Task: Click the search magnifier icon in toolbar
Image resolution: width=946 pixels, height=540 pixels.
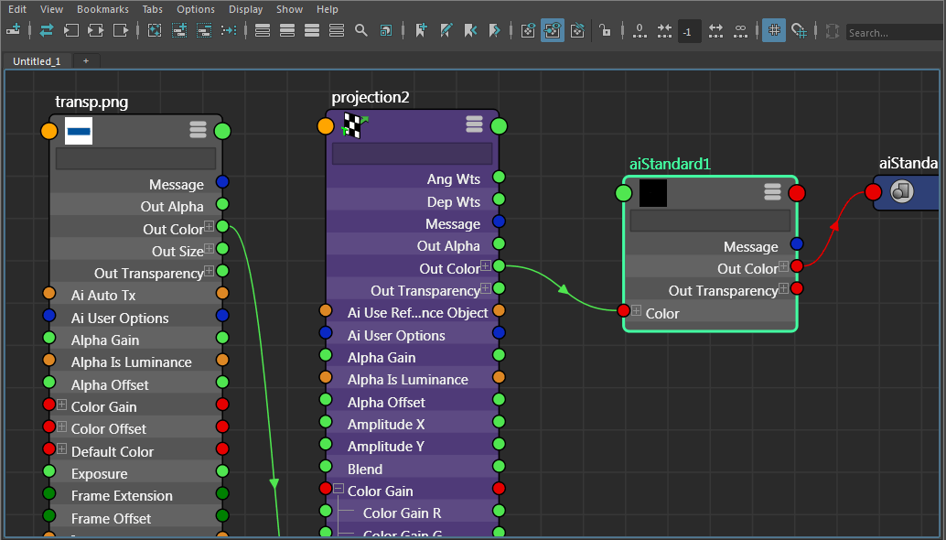Action: [361, 30]
